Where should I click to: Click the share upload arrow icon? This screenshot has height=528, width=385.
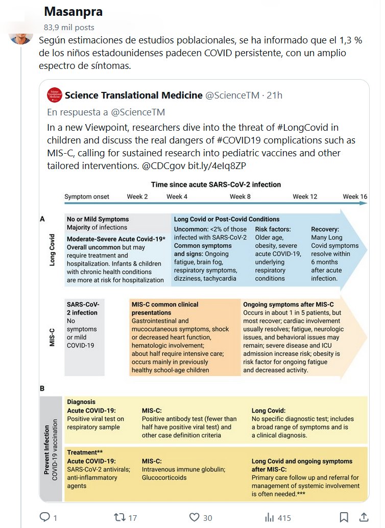(364, 517)
